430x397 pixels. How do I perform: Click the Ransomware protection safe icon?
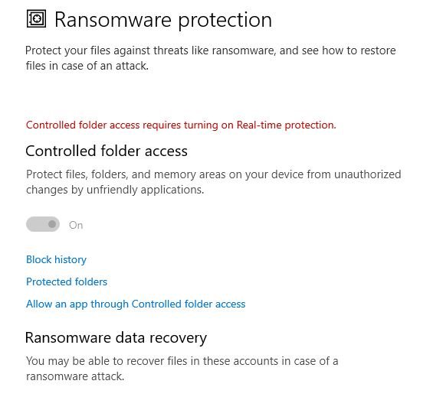tap(36, 18)
